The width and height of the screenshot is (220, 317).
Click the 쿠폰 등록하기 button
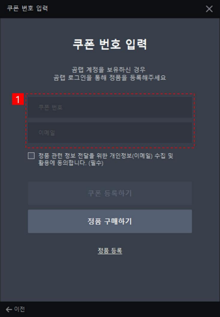[110, 193]
